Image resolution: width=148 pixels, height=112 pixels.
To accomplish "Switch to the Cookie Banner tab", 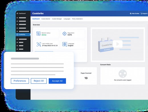I will 46,19.
